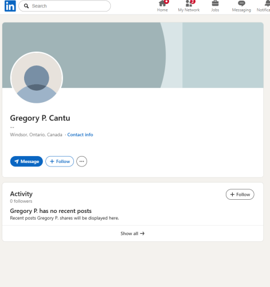The height and width of the screenshot is (287, 270).
Task: Open My Network people icon
Action: [189, 3]
